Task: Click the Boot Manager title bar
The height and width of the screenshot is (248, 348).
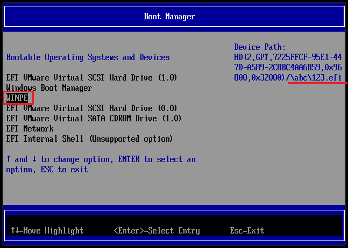Action: (169, 17)
